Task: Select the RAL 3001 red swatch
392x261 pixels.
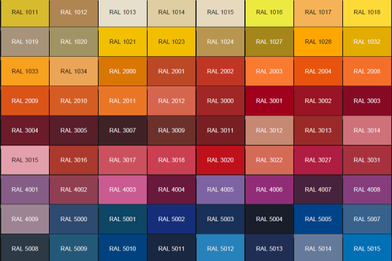Action: tap(269, 100)
